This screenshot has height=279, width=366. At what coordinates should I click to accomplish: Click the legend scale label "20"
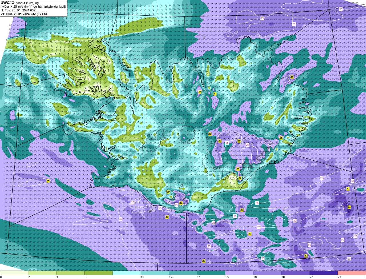click(x=283, y=277)
